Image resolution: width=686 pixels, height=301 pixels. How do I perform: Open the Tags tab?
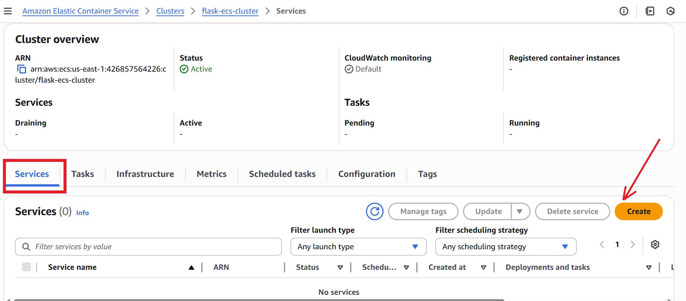coord(427,174)
